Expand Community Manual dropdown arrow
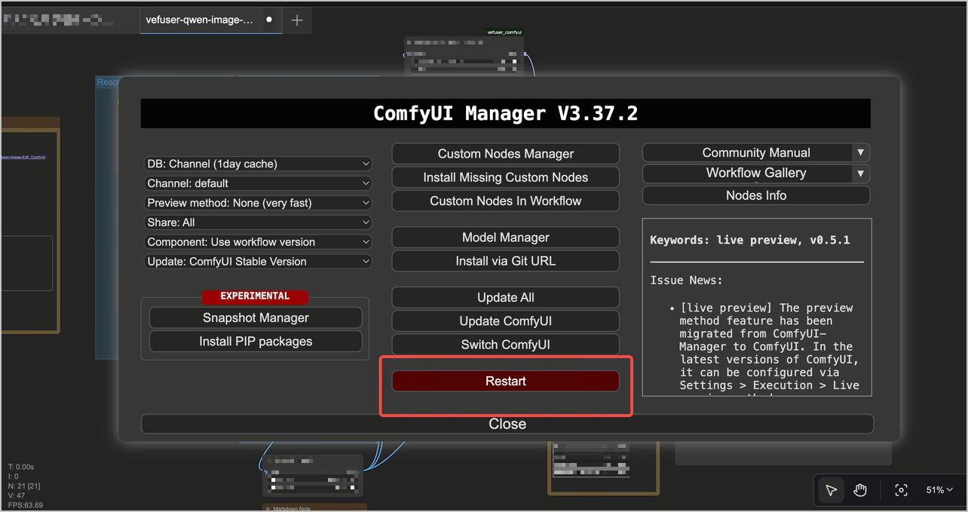 pos(860,152)
